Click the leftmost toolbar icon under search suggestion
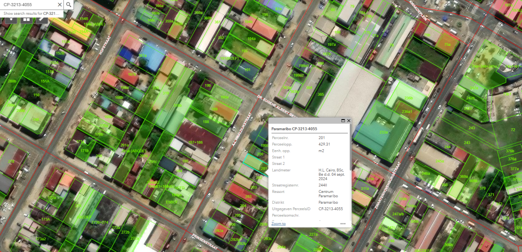The height and width of the screenshot is (252, 522). tap(10, 19)
